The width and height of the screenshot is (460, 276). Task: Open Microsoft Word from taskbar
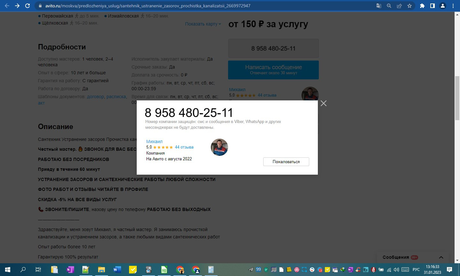click(x=117, y=270)
